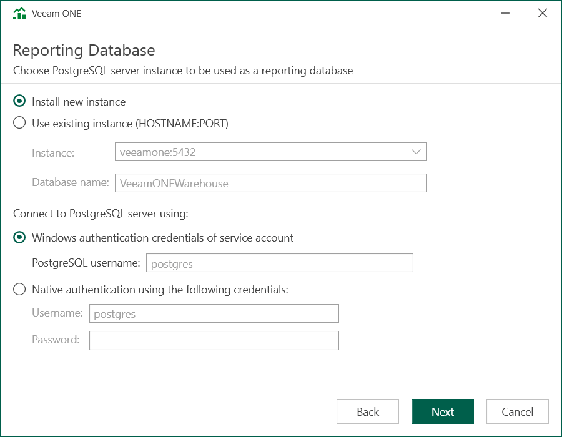This screenshot has height=437, width=562.
Task: Close the Veeam ONE installer window
Action: pyautogui.click(x=542, y=13)
